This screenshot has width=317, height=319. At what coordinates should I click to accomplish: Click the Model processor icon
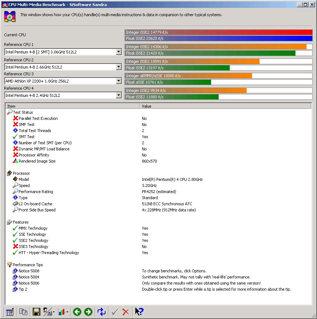[x=15, y=179]
